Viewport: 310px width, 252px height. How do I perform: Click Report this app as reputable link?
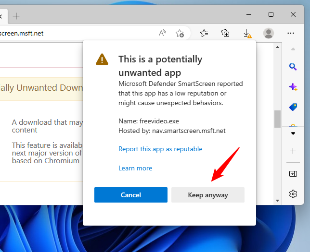[160, 149]
